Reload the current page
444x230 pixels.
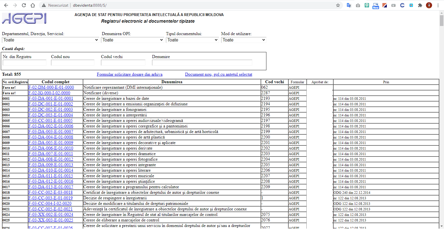click(x=24, y=5)
